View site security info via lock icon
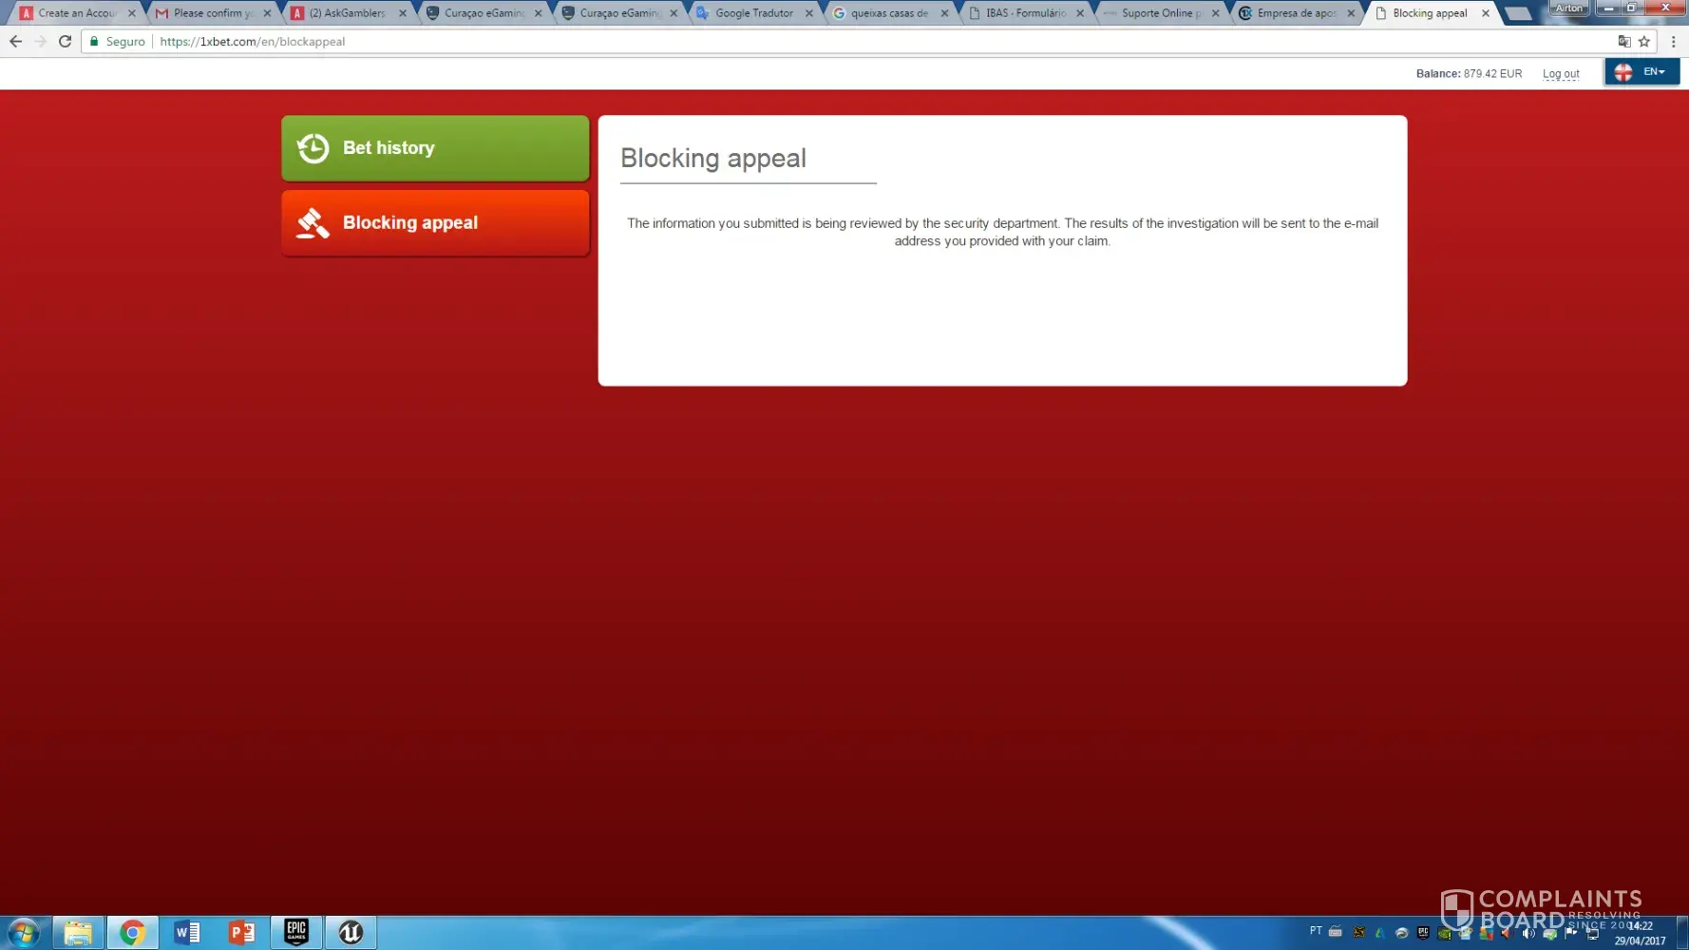Screen dimensions: 1689x950 coord(94,42)
